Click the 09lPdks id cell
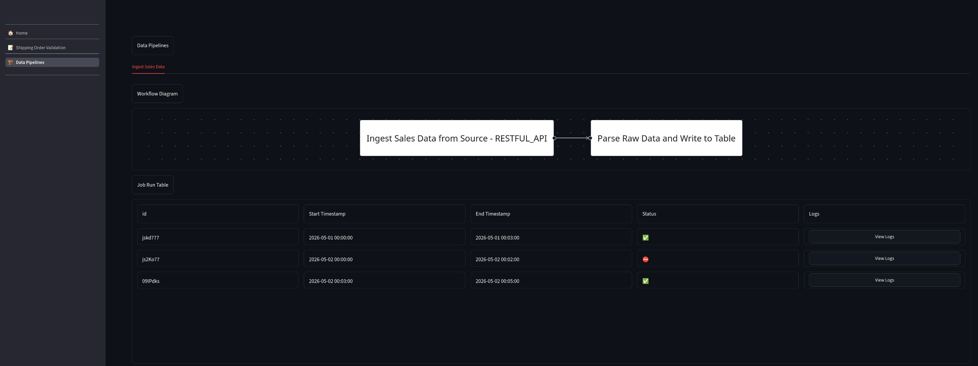 click(218, 280)
